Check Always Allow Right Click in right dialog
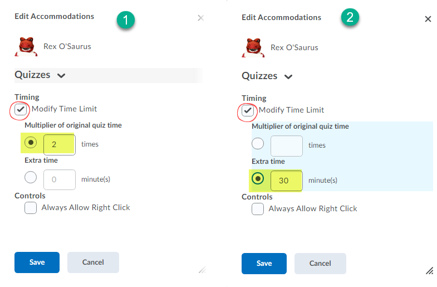The height and width of the screenshot is (287, 437). tap(258, 209)
